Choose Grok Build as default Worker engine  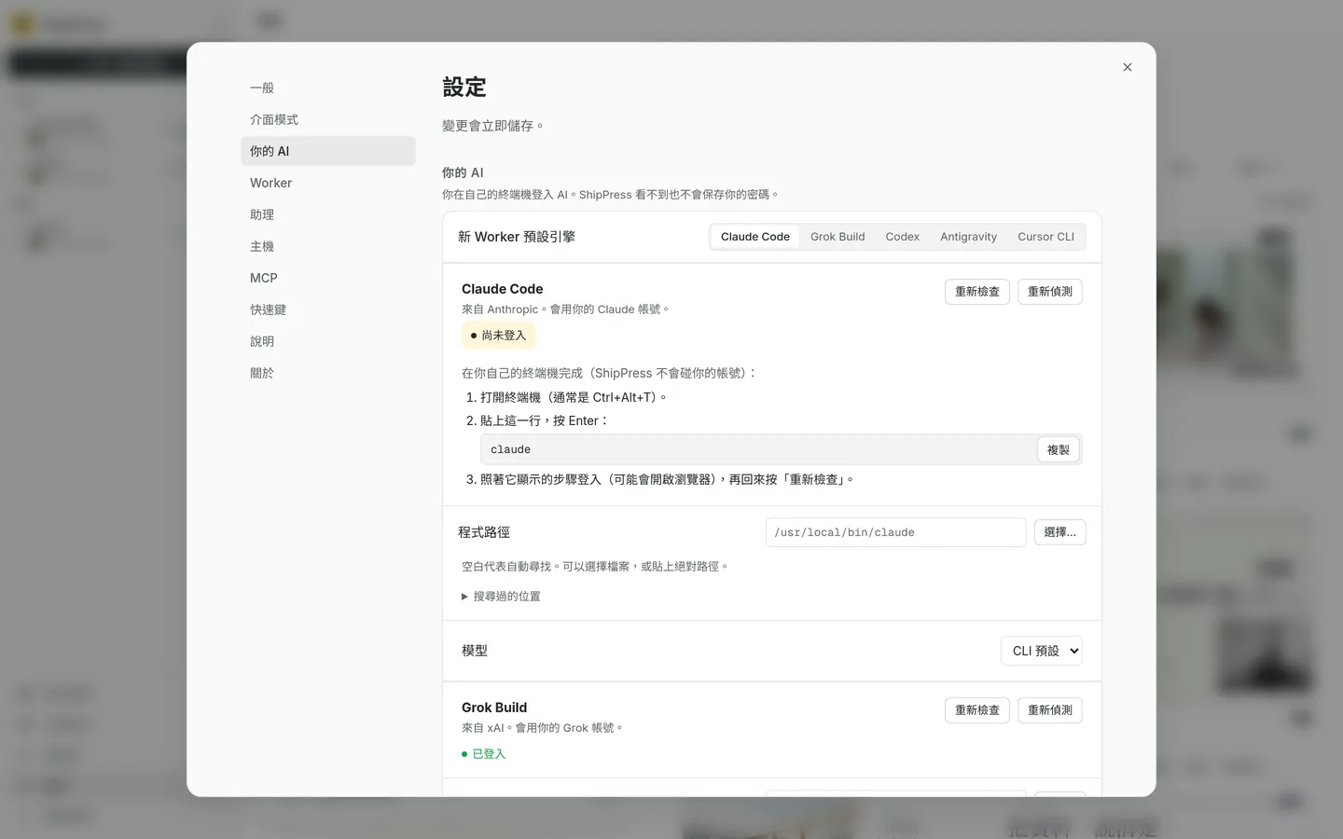point(838,237)
